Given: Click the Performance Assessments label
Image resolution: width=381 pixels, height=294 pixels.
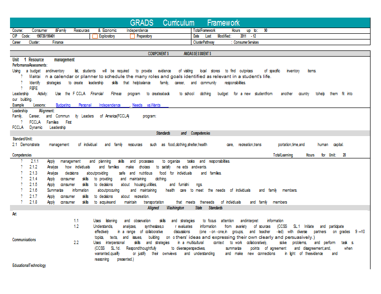Looking at the screenshot, I should [x=30, y=65].
